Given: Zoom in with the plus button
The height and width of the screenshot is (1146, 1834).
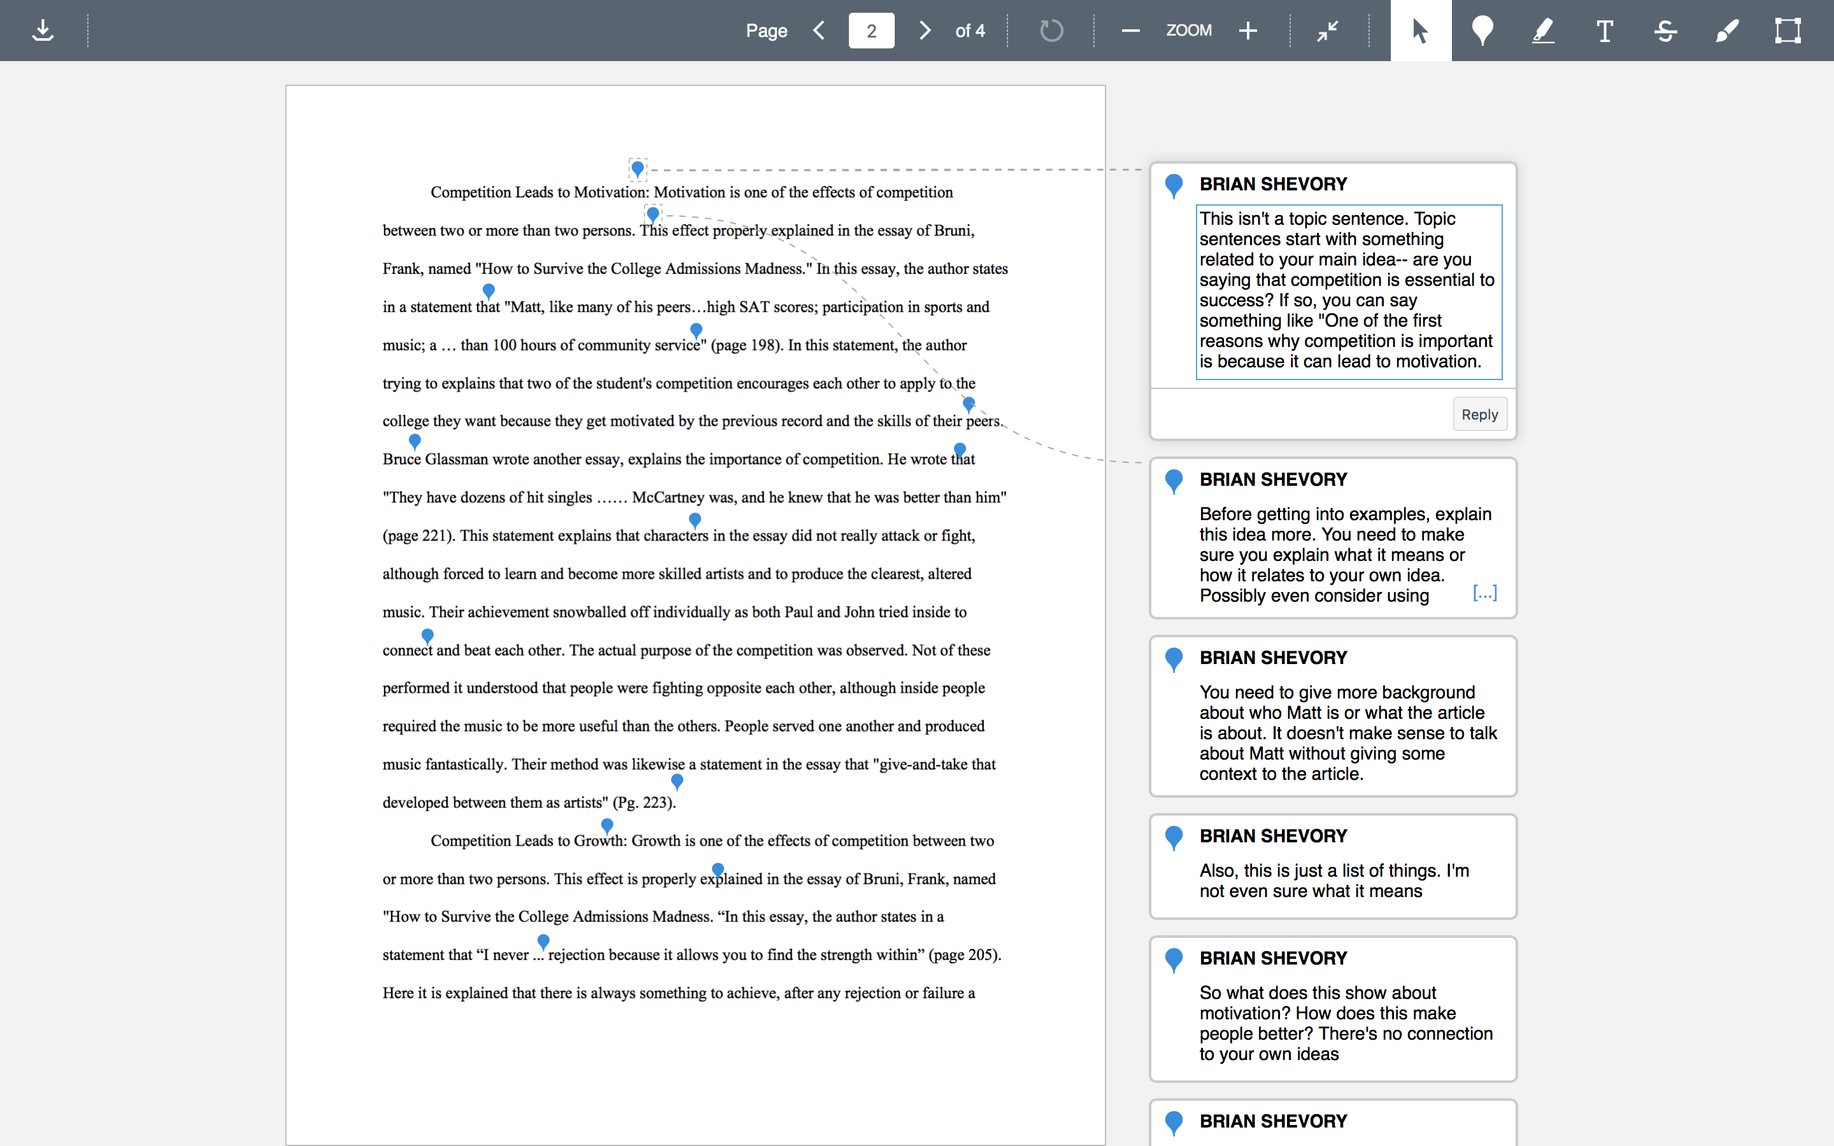Looking at the screenshot, I should [1248, 31].
